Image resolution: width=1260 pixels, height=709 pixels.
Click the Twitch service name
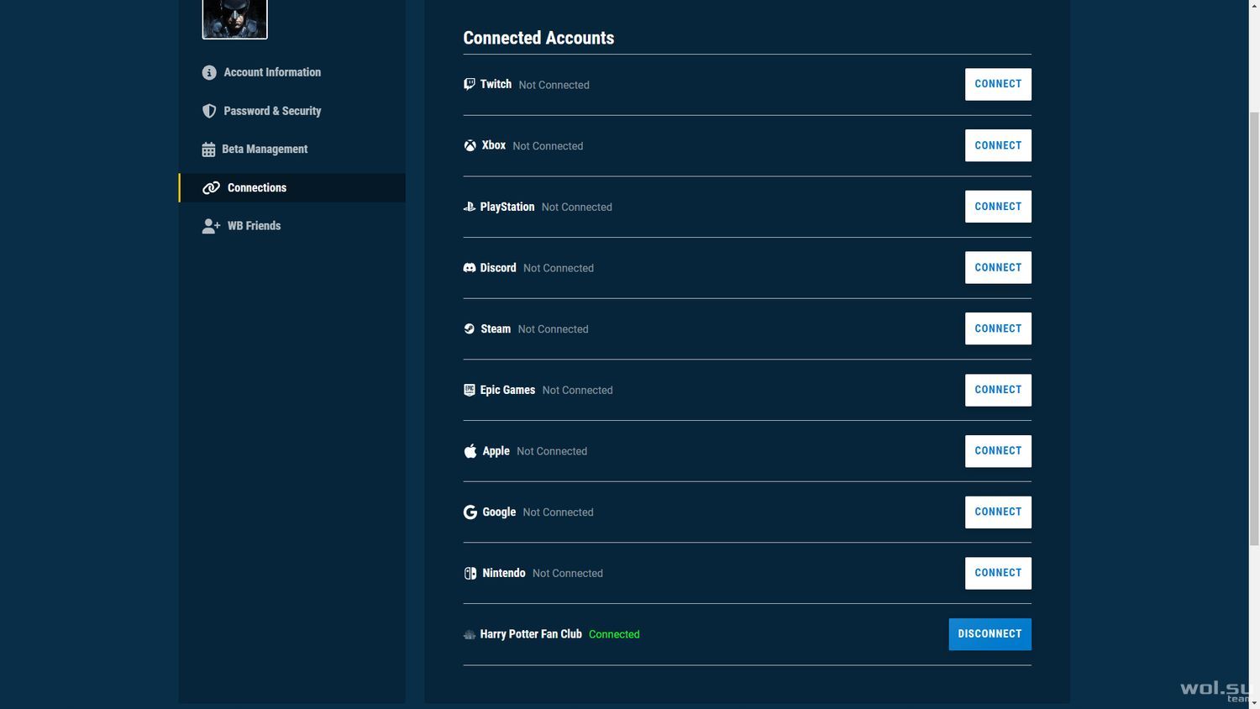point(496,84)
